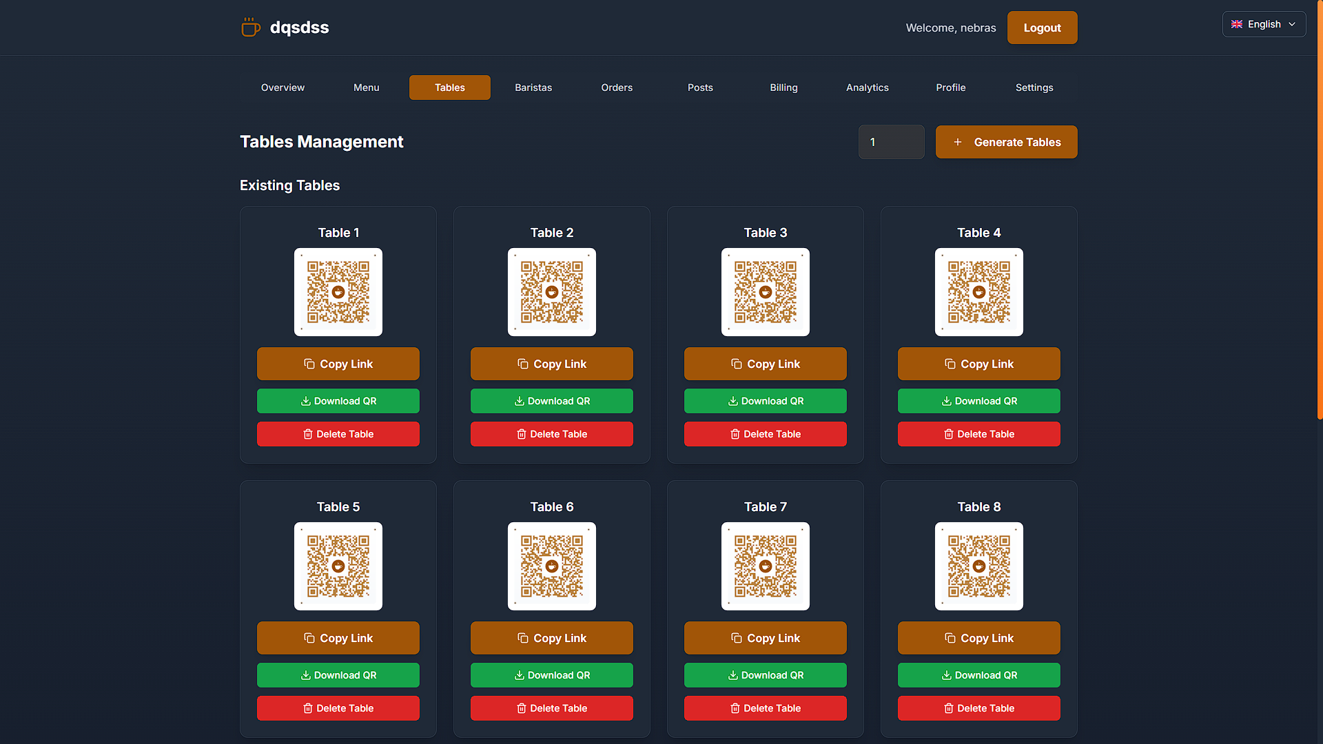Image resolution: width=1323 pixels, height=744 pixels.
Task: Click the copy icon on Table 3's Copy Link
Action: pos(737,364)
